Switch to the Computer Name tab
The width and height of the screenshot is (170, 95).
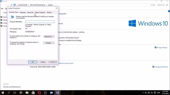click(x=14, y=12)
